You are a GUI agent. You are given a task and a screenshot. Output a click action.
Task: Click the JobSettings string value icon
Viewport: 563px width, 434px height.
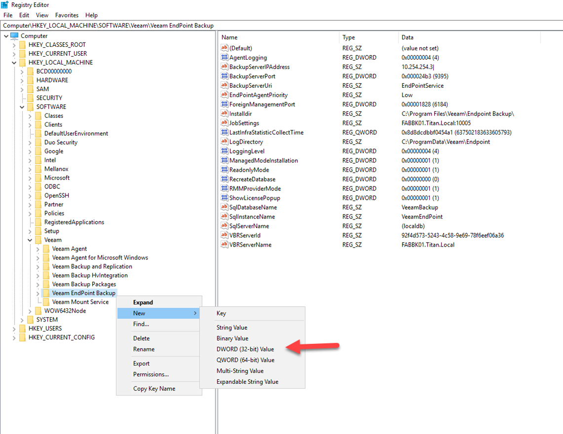pos(225,123)
